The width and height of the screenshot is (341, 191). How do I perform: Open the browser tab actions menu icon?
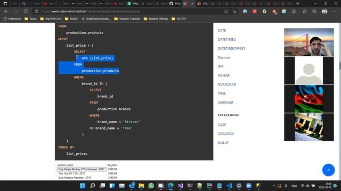click(5, 4)
